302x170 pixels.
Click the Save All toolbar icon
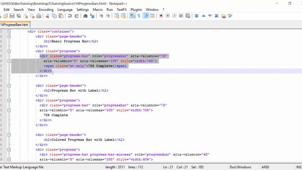coord(19,16)
